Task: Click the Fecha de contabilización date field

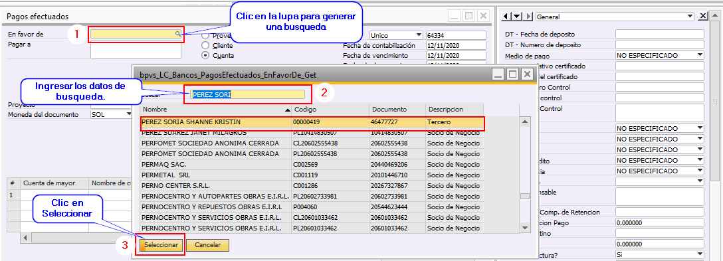Action: (456, 45)
